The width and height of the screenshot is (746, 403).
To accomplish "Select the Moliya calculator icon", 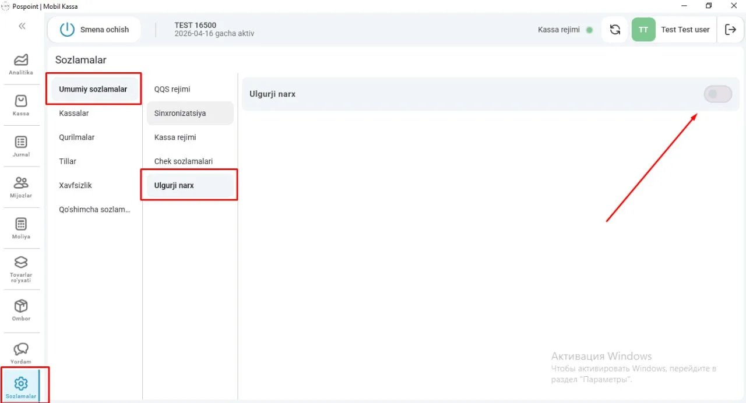I will 21,228.
